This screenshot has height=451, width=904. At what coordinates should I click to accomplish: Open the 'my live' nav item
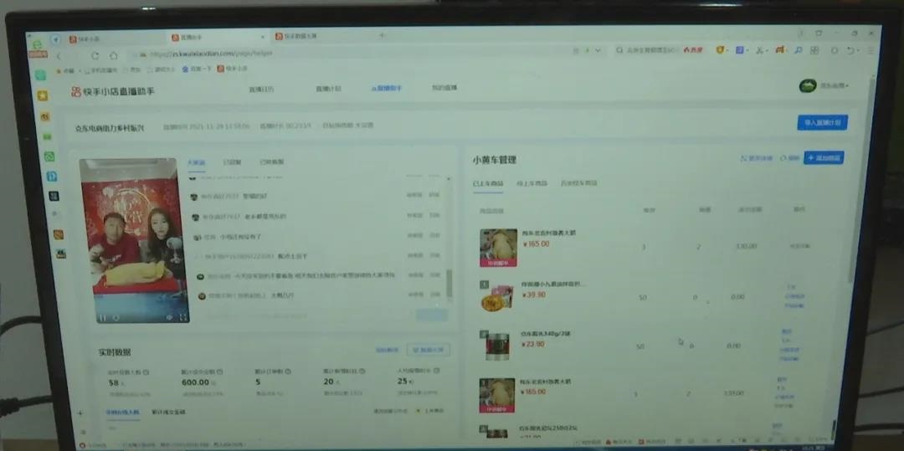click(444, 88)
